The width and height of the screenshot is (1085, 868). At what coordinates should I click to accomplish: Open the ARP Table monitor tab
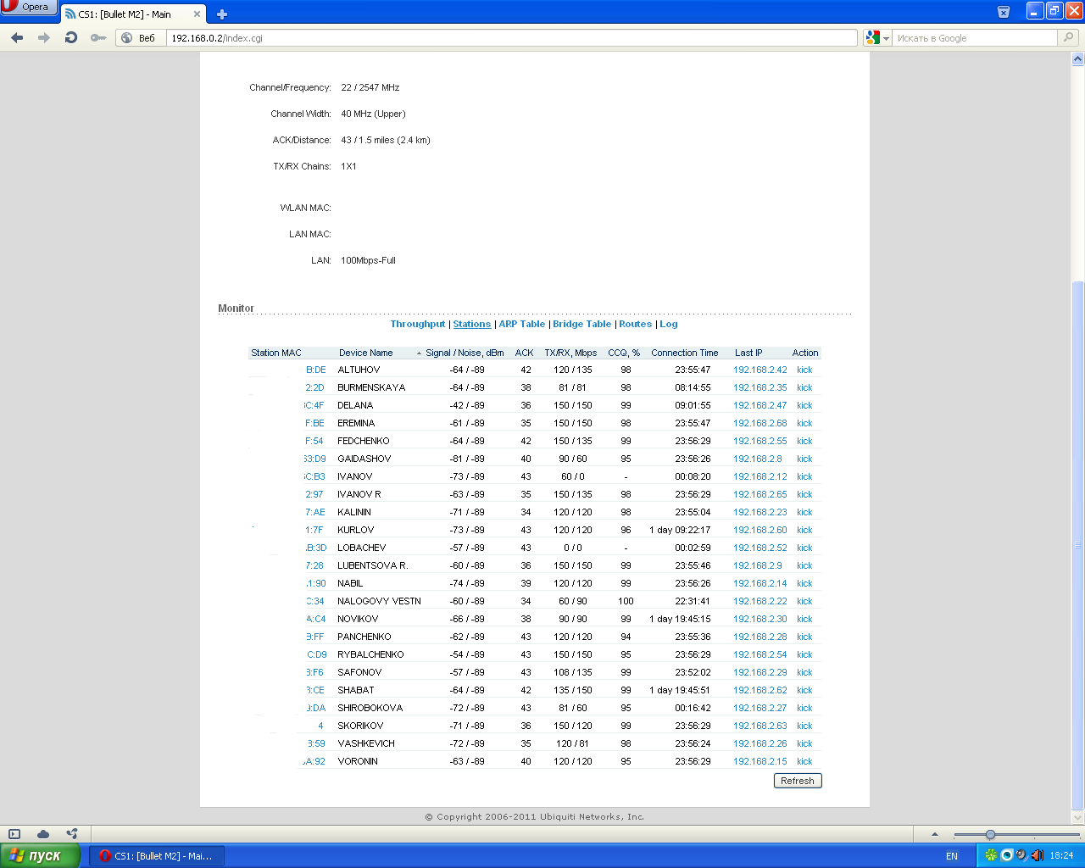(x=522, y=324)
